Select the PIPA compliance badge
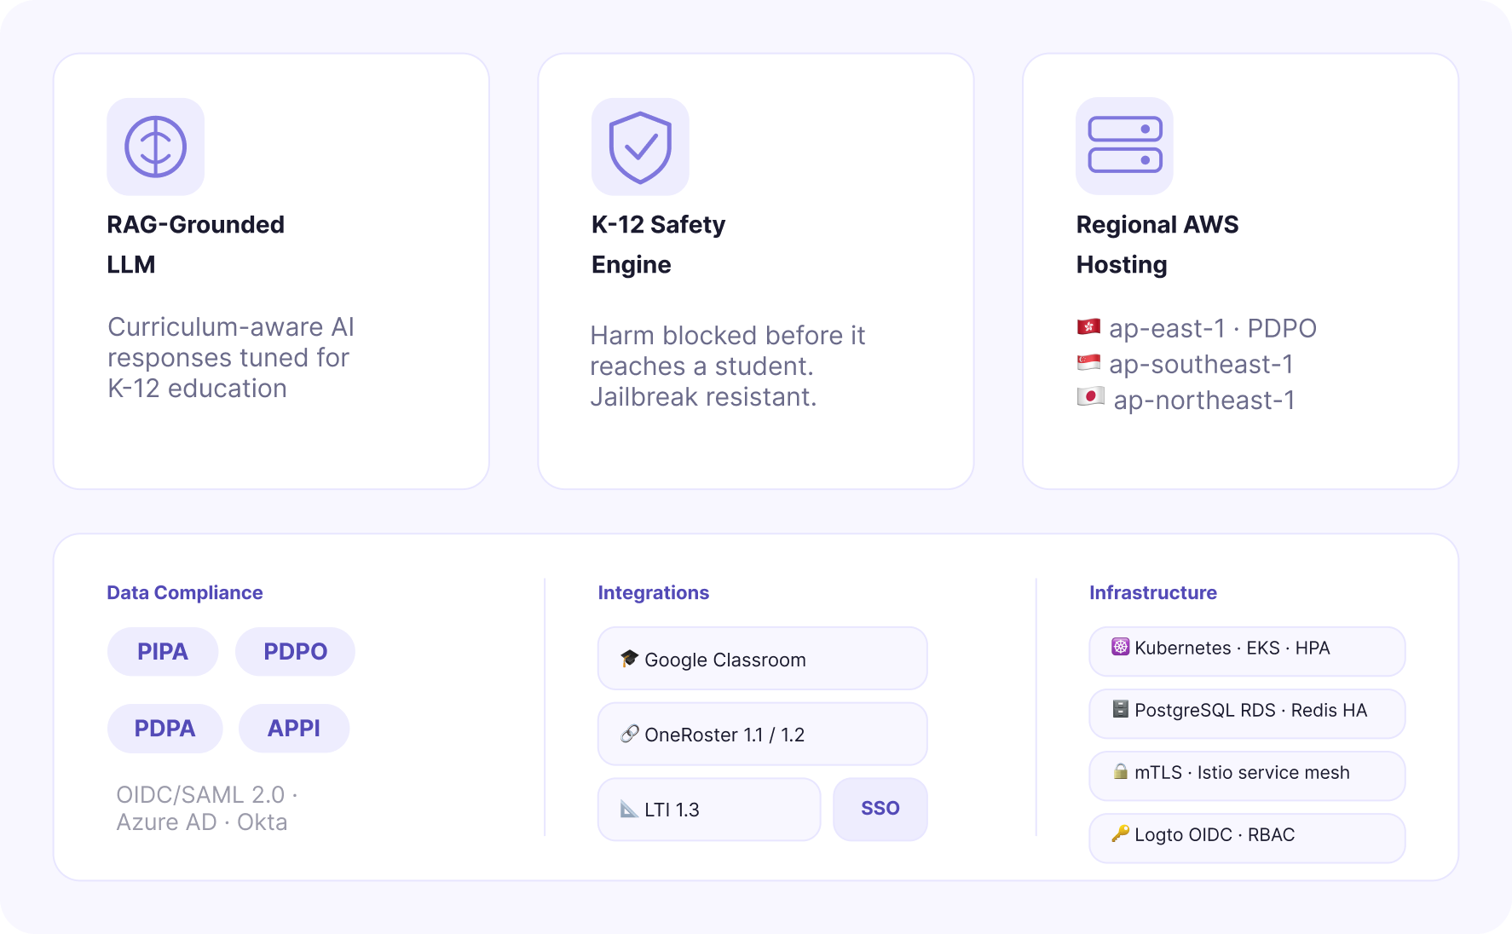The height and width of the screenshot is (934, 1512). click(x=163, y=652)
